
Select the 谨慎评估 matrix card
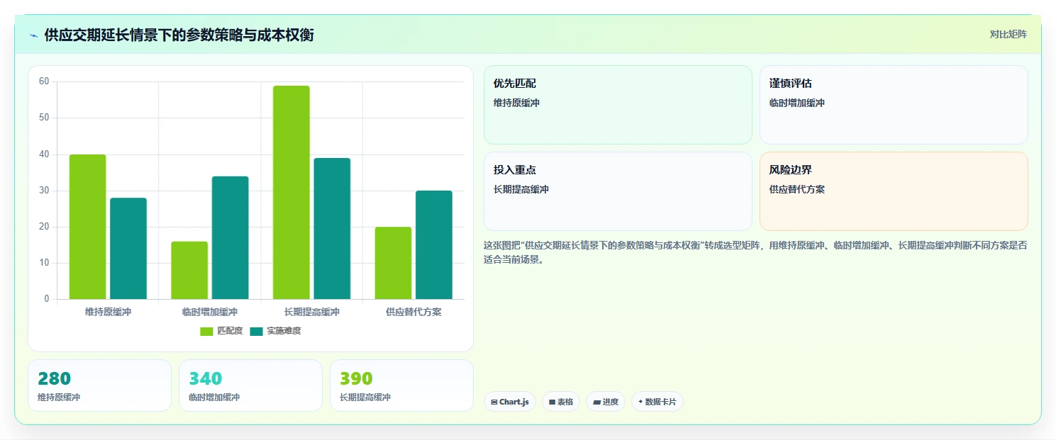[x=894, y=105]
